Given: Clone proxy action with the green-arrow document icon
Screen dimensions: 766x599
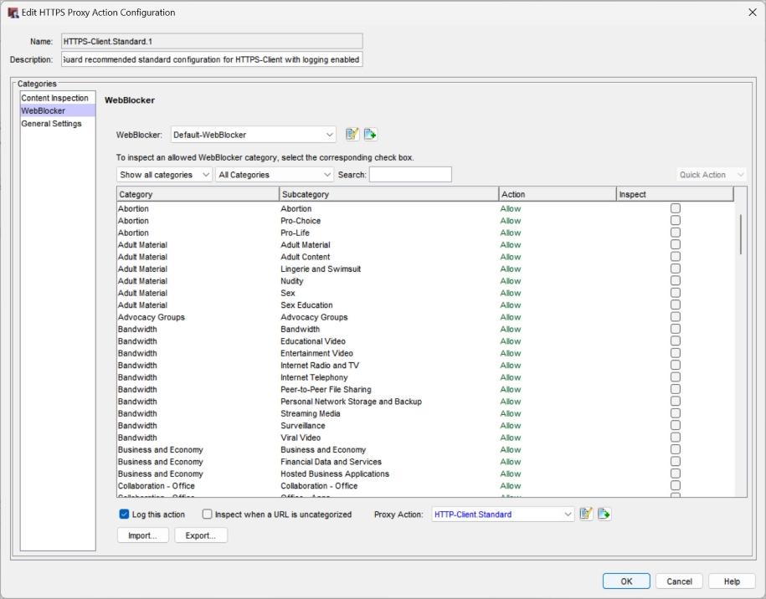Looking at the screenshot, I should click(604, 514).
